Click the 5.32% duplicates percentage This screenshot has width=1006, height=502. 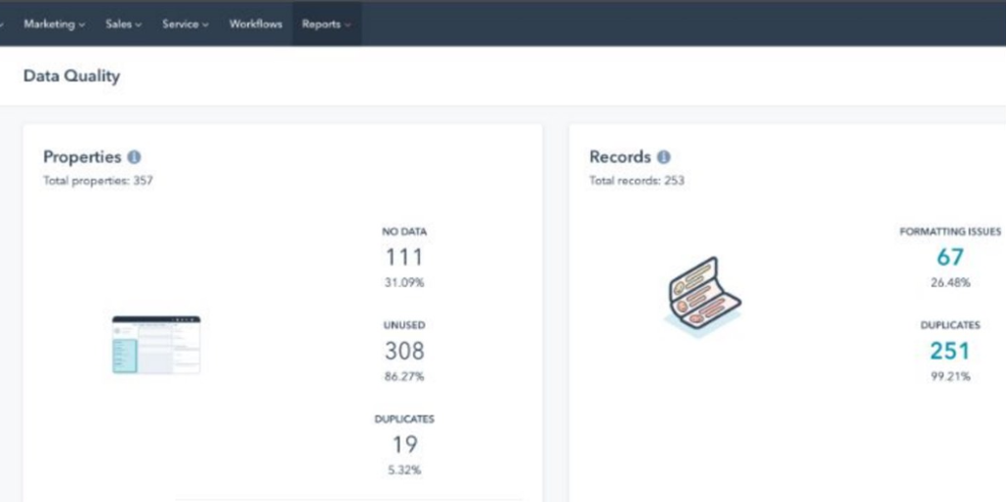tap(404, 470)
